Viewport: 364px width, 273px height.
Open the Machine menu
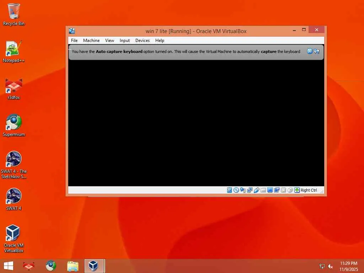point(91,41)
